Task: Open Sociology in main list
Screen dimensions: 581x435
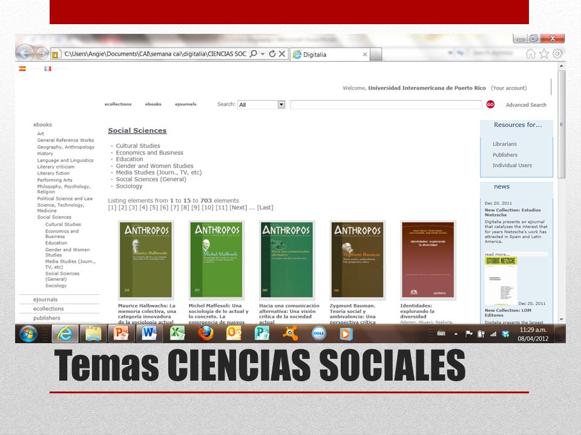Action: [129, 186]
